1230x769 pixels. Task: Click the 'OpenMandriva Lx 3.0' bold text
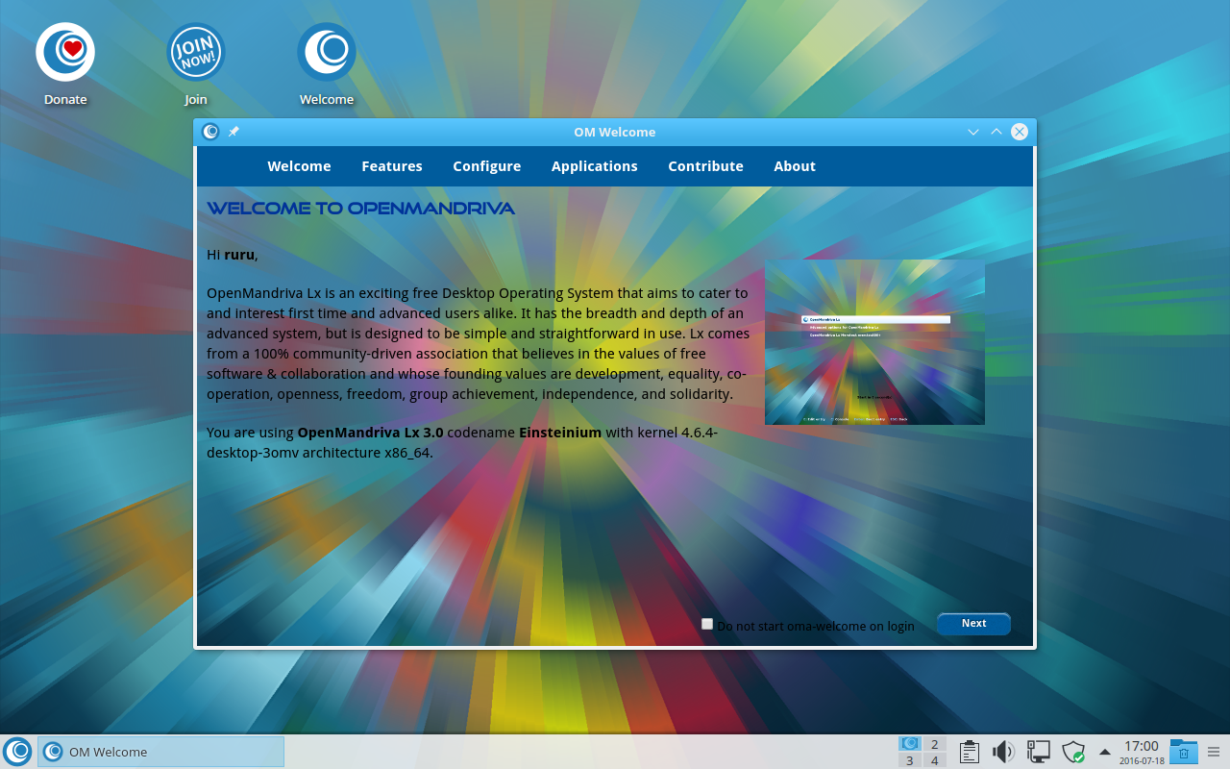(371, 433)
